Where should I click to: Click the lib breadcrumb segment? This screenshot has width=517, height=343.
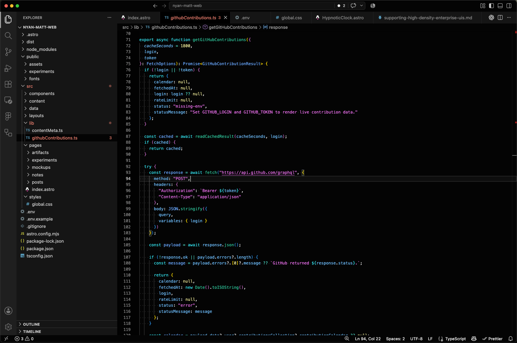point(136,27)
